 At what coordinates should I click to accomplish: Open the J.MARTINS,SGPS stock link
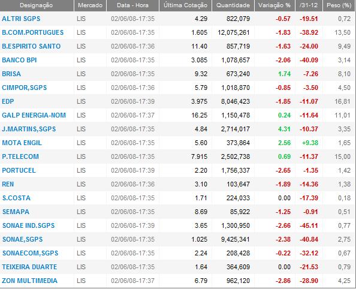[x=29, y=129]
